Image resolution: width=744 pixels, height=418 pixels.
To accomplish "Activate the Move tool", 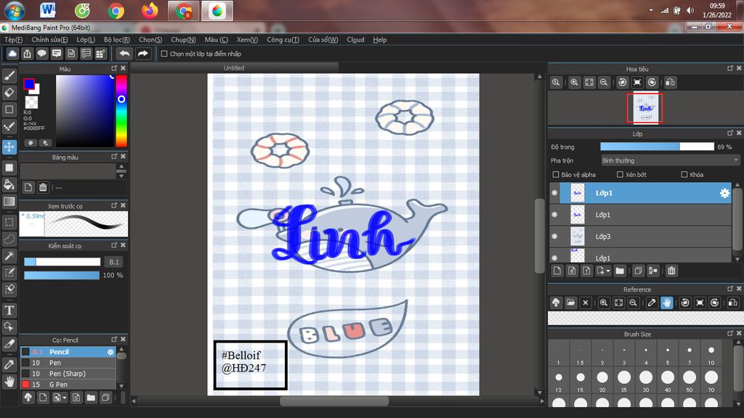I will pyautogui.click(x=9, y=147).
